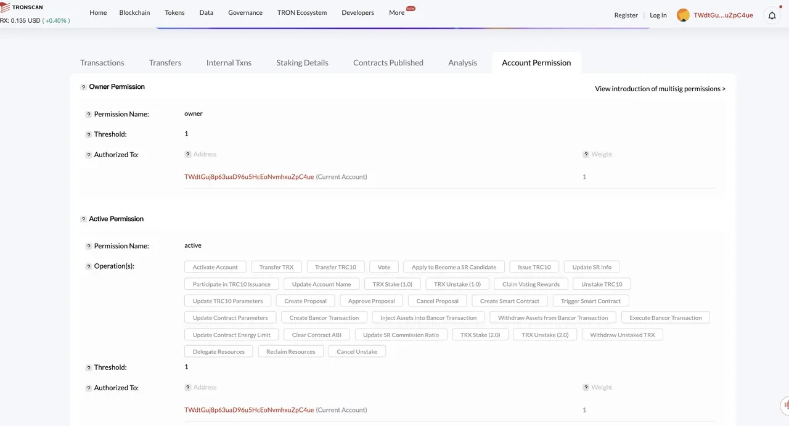Open the Developers menu
Viewport: 789px width, 426px height.
358,12
